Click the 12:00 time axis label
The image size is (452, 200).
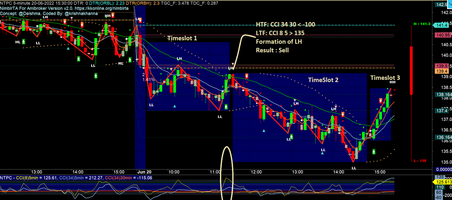256,171
